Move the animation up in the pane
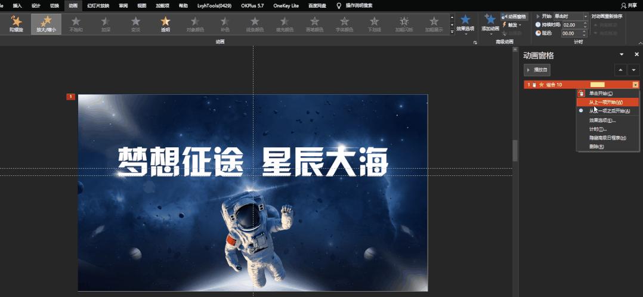This screenshot has height=297, width=643. pos(620,70)
